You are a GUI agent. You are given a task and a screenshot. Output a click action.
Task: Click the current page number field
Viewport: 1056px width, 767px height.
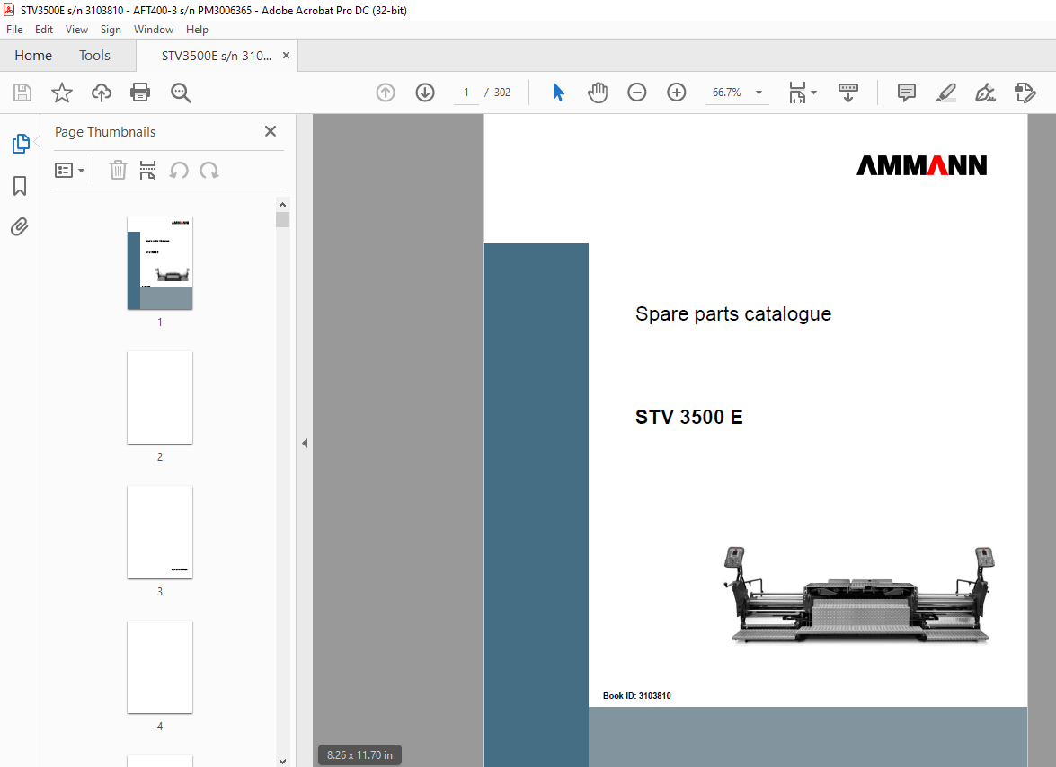(x=466, y=93)
